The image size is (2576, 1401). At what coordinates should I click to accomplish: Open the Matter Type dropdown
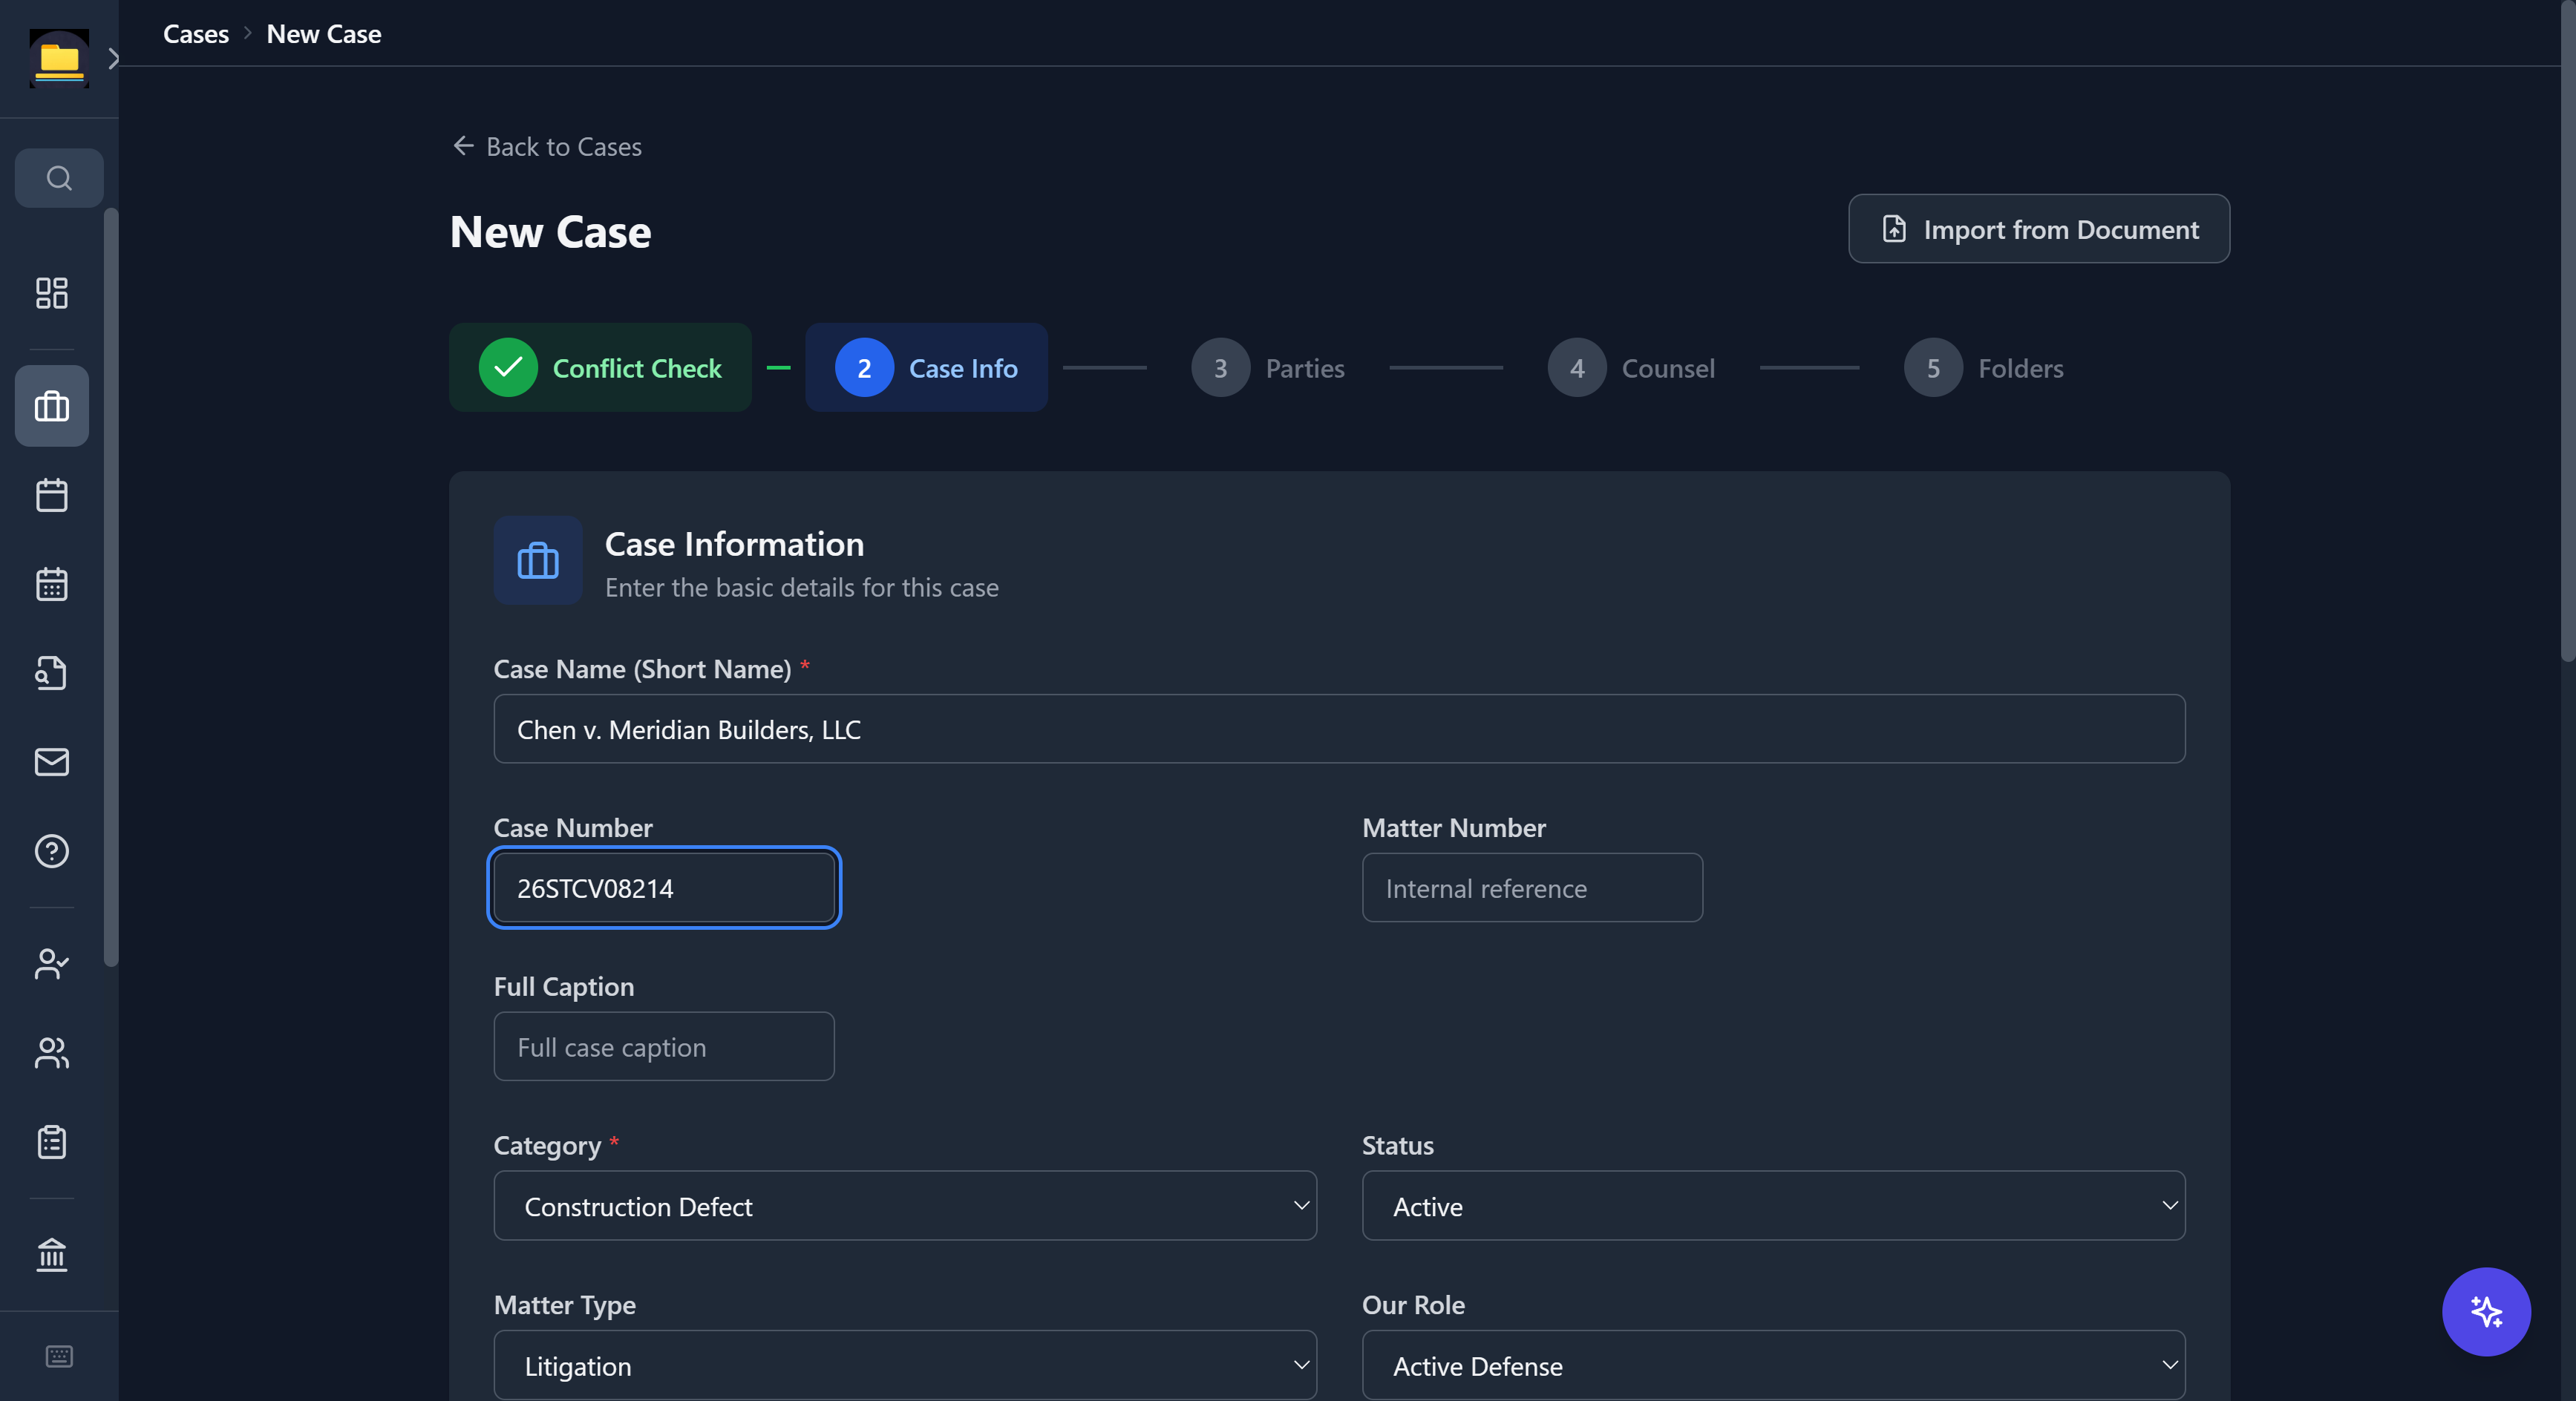pyautogui.click(x=905, y=1365)
